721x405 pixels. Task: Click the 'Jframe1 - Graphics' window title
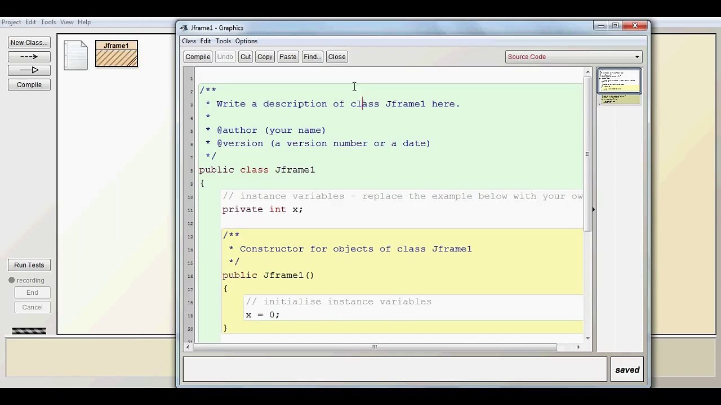pyautogui.click(x=217, y=28)
